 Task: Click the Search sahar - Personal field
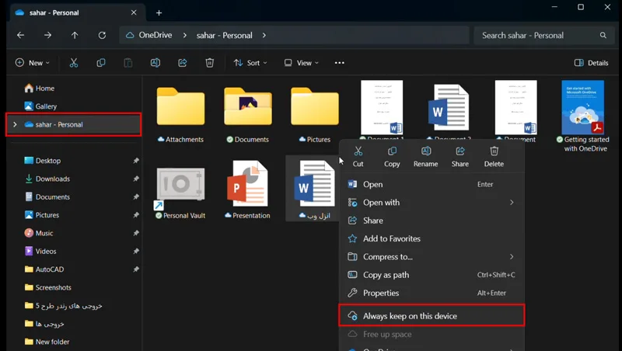(543, 35)
